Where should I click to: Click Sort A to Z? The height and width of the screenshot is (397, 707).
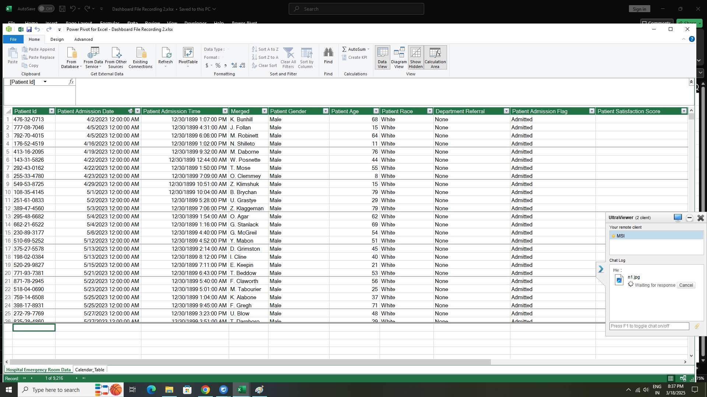(265, 49)
